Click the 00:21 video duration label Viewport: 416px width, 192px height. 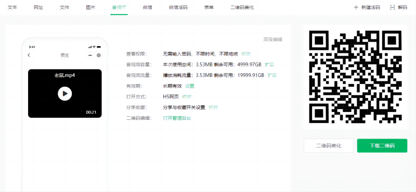click(x=91, y=112)
